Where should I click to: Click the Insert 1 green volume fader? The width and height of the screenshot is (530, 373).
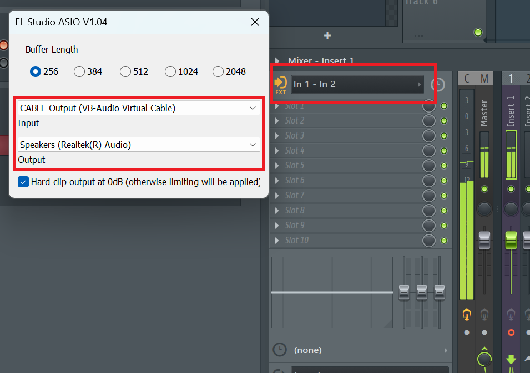point(511,240)
